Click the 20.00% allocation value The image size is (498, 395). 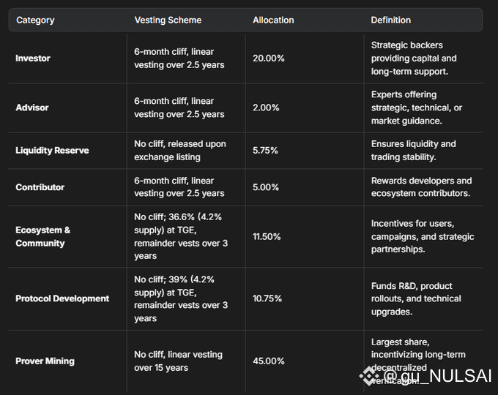point(267,58)
